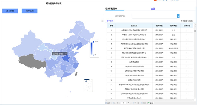The width and height of the screenshot is (197, 105).
Task: Go to previous page (上一页) arrow
Action: 113,103
